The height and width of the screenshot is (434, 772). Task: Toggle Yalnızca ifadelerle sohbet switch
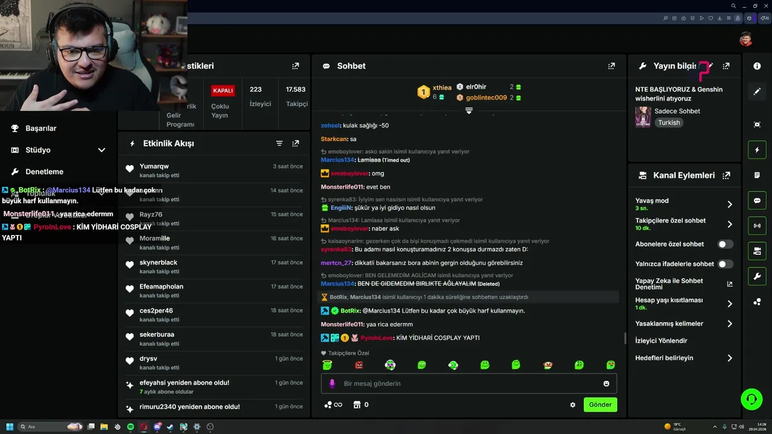(725, 264)
